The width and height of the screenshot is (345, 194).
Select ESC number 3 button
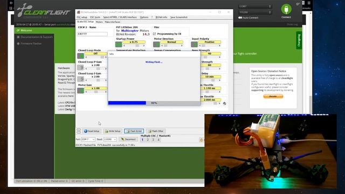click(153, 140)
